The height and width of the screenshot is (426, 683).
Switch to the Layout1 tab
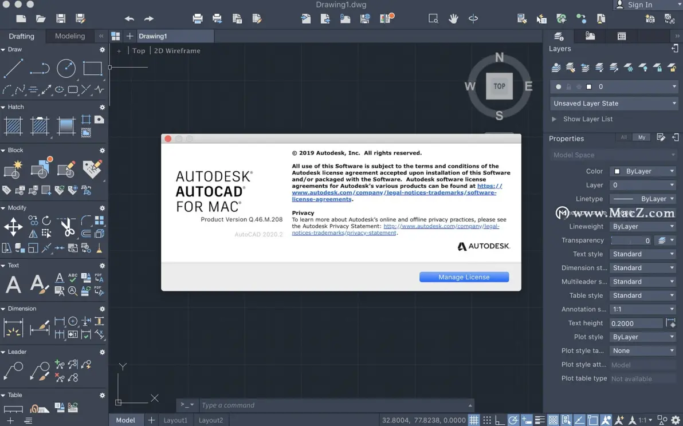(x=175, y=420)
